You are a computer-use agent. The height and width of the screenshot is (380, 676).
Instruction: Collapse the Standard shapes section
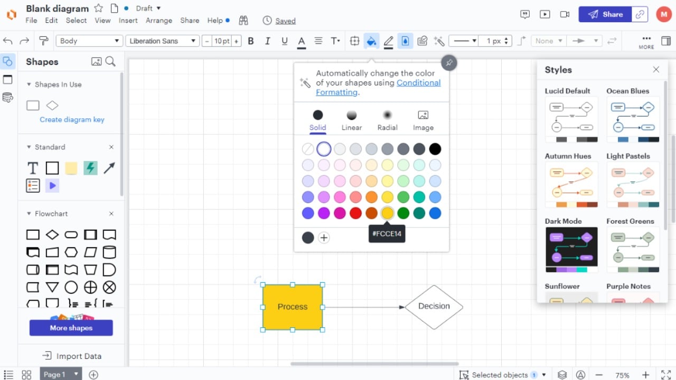pyautogui.click(x=29, y=147)
